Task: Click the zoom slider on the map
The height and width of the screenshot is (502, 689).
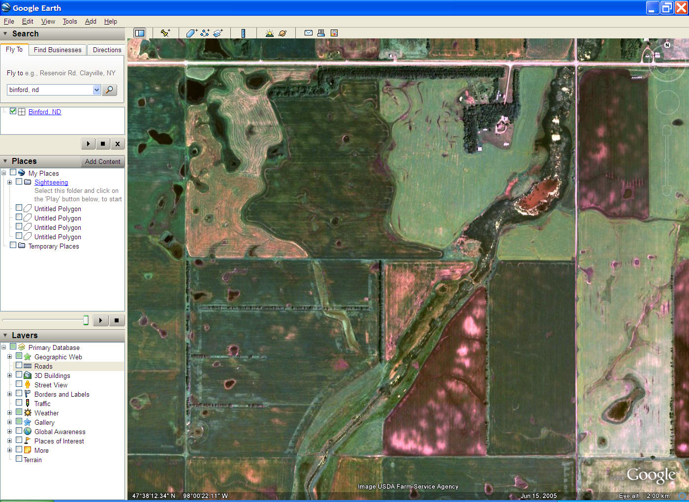Action: pyautogui.click(x=667, y=160)
